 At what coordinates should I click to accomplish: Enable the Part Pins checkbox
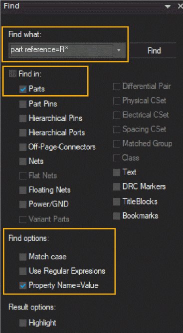[23, 104]
